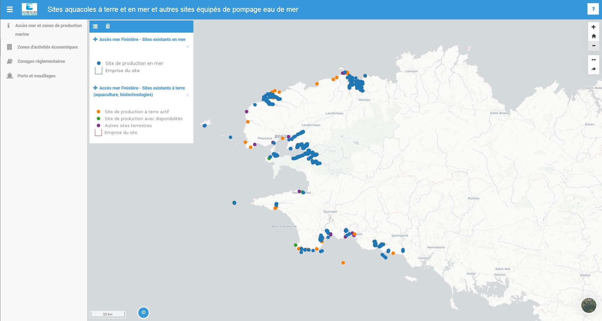Remove the 'Sites existants à terre' layer
Screen dimensions: 602x321
(x=187, y=95)
